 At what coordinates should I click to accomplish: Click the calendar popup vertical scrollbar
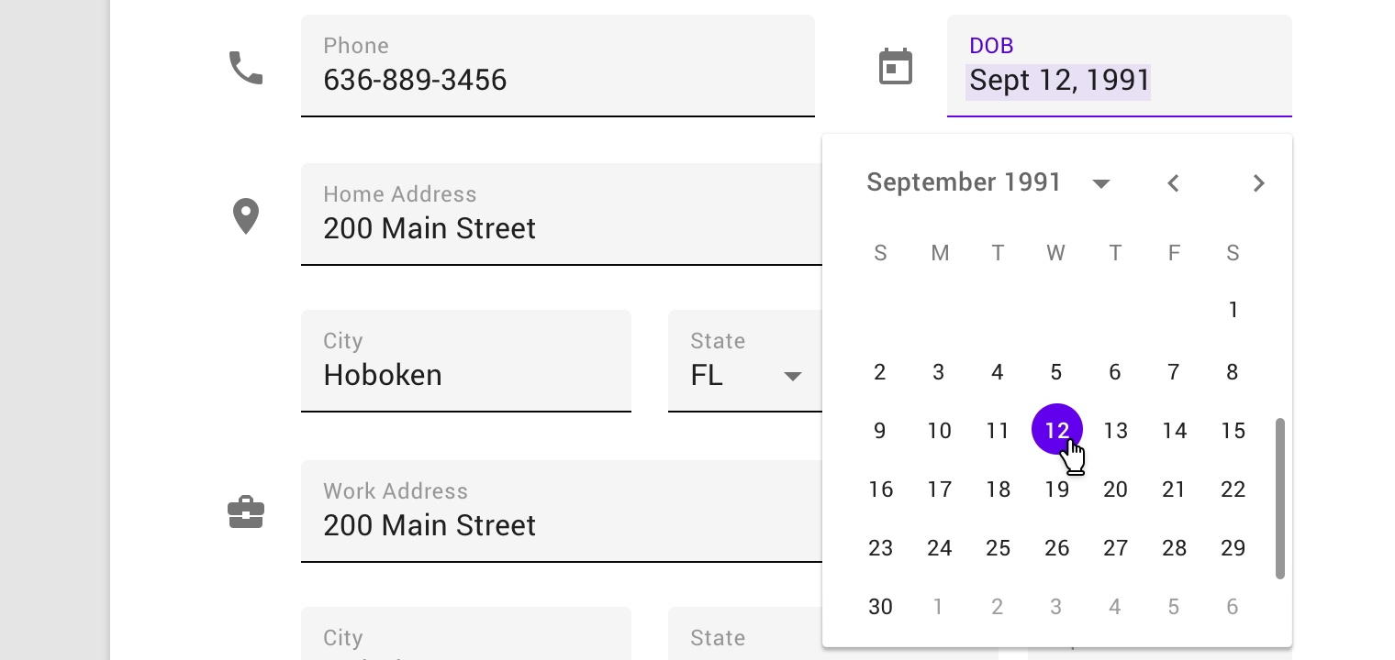(x=1279, y=499)
